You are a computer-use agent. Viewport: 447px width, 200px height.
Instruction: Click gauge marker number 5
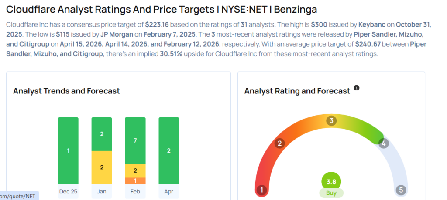tap(401, 190)
